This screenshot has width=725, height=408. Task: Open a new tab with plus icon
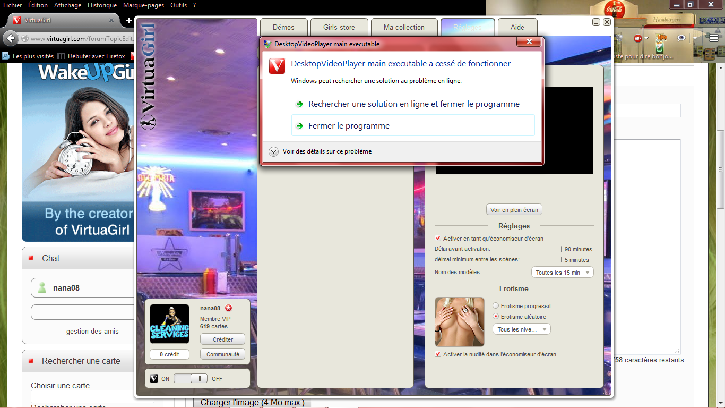point(128,20)
